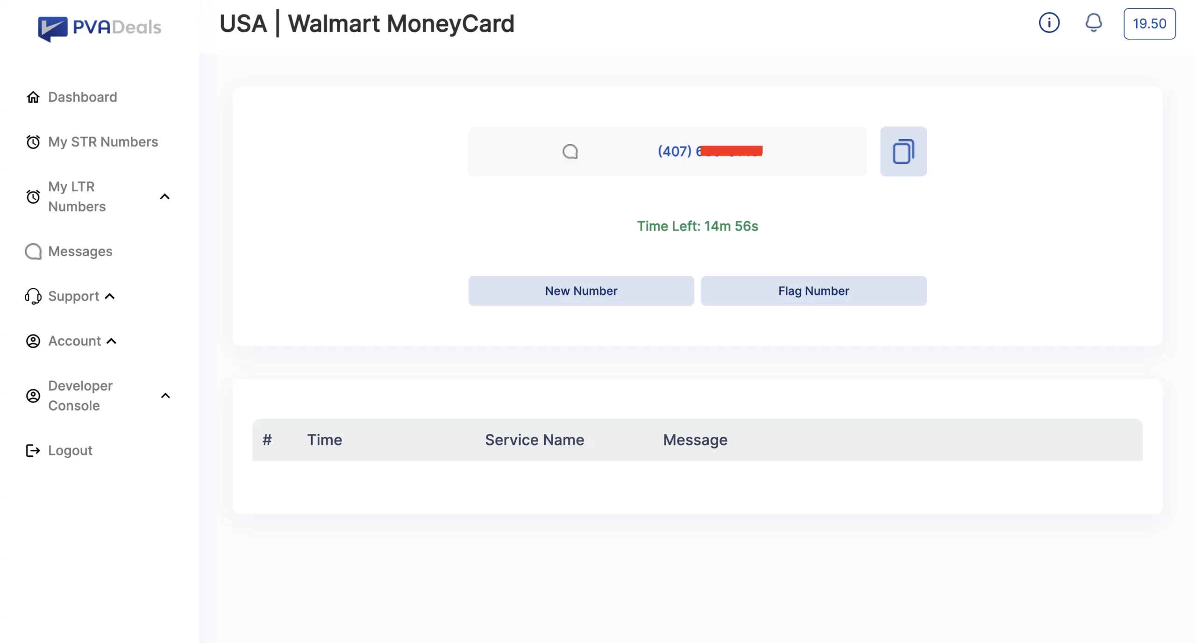The image size is (1196, 643).
Task: Click the Developer Console user icon
Action: tap(33, 396)
